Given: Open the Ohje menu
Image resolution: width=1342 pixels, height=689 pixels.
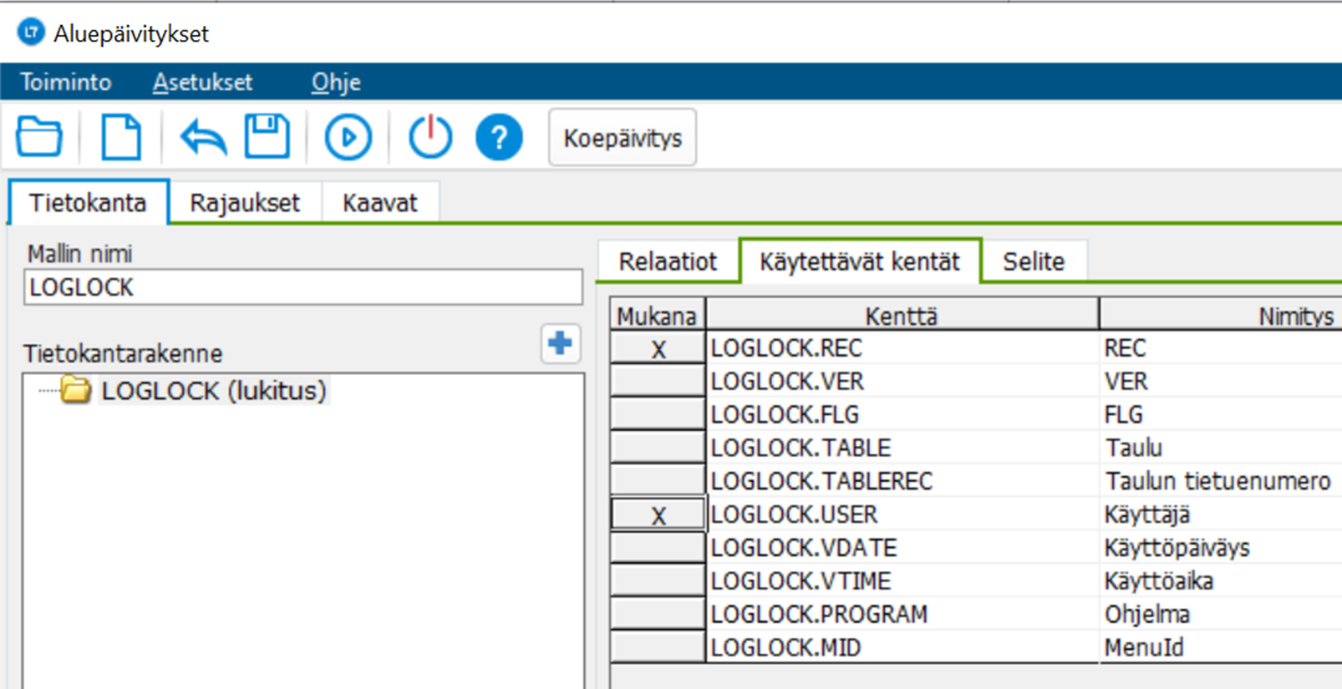Looking at the screenshot, I should point(336,82).
